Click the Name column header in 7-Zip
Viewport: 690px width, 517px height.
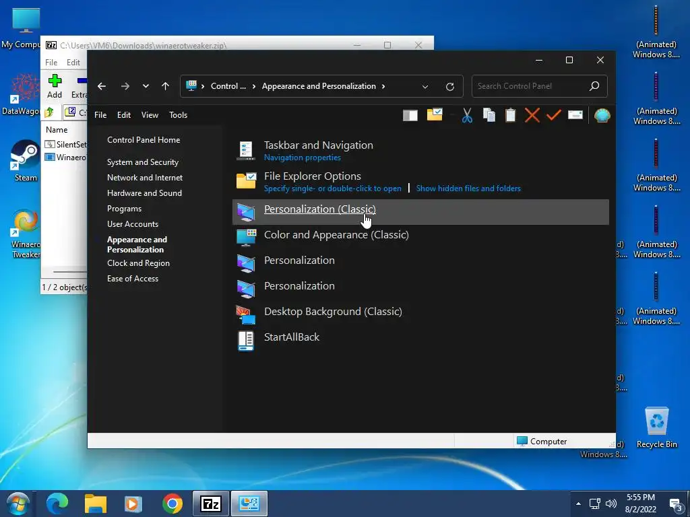pos(57,130)
